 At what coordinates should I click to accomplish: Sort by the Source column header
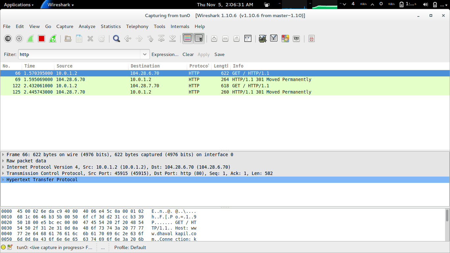tap(92, 66)
